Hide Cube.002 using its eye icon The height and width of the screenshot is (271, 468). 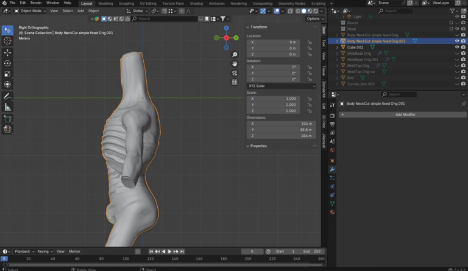click(457, 48)
